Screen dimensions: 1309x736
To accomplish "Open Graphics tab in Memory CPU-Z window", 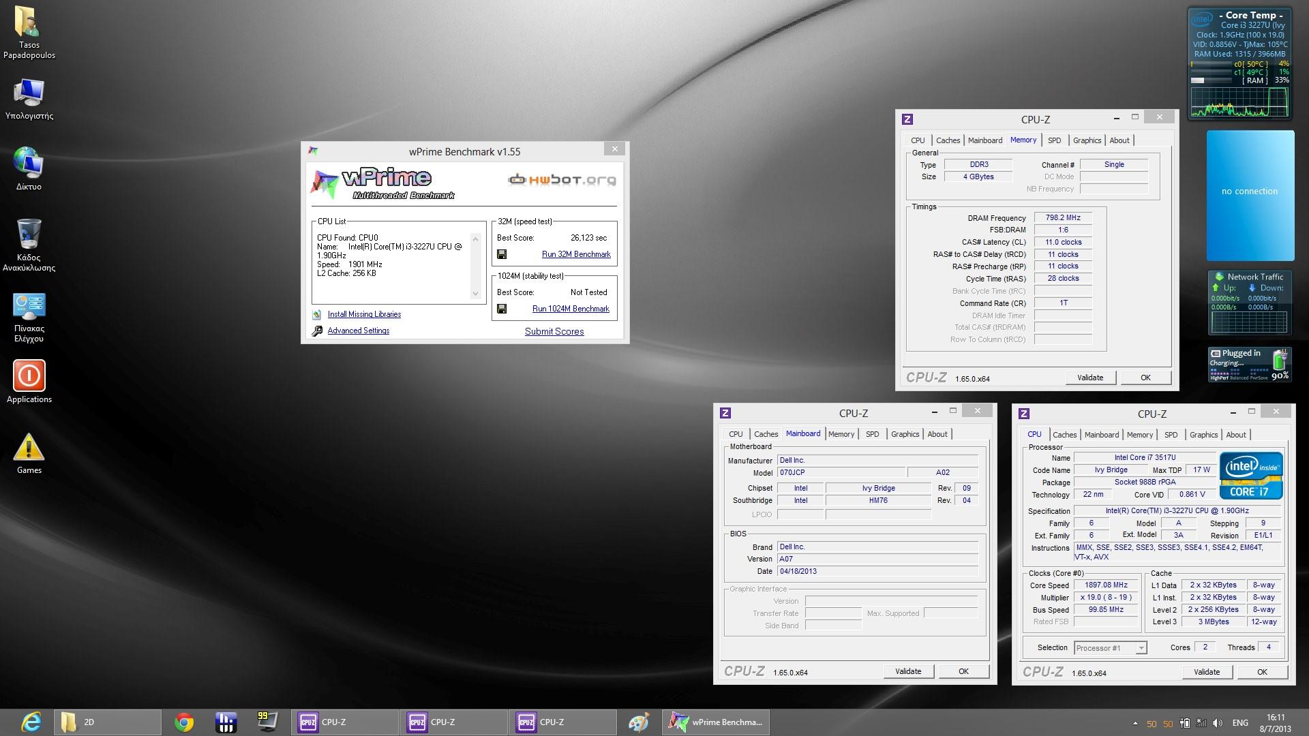I will [x=1087, y=140].
